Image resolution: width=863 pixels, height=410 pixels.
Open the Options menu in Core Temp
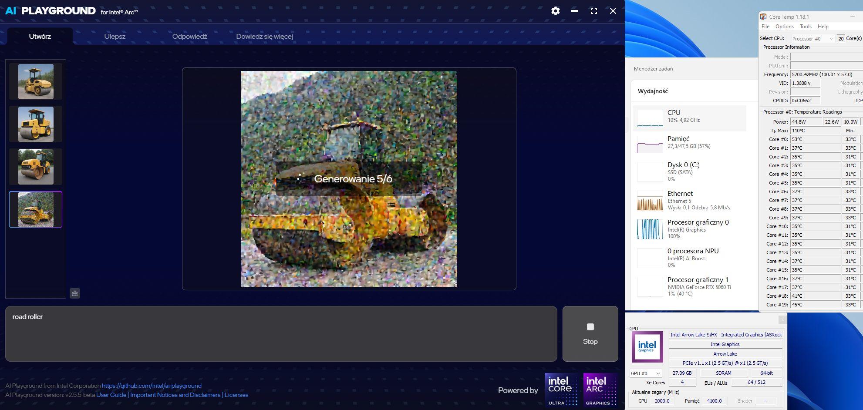click(785, 27)
